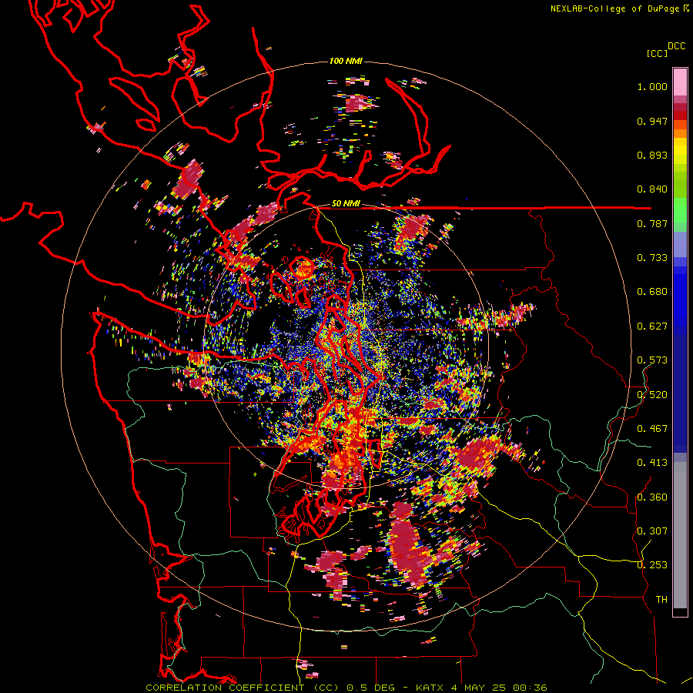The height and width of the screenshot is (693, 693).
Task: Select the 0.307 scale value
Action: [x=652, y=531]
